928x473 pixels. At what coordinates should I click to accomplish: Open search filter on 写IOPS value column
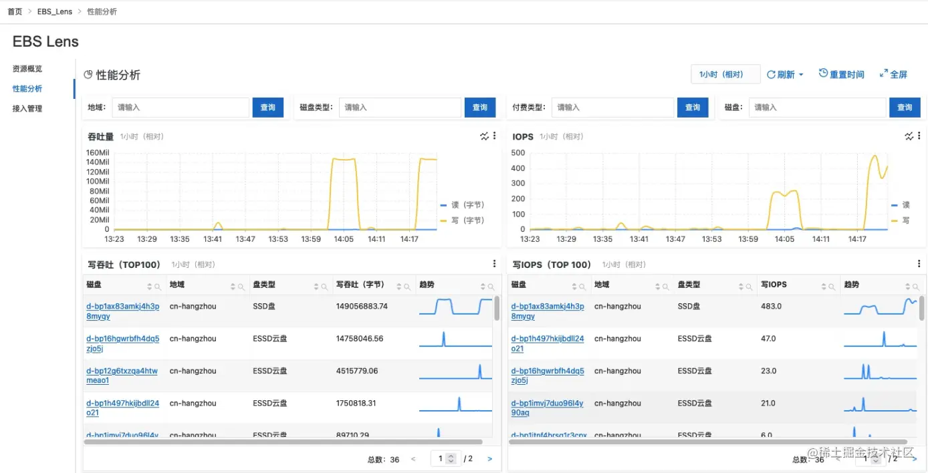point(832,287)
